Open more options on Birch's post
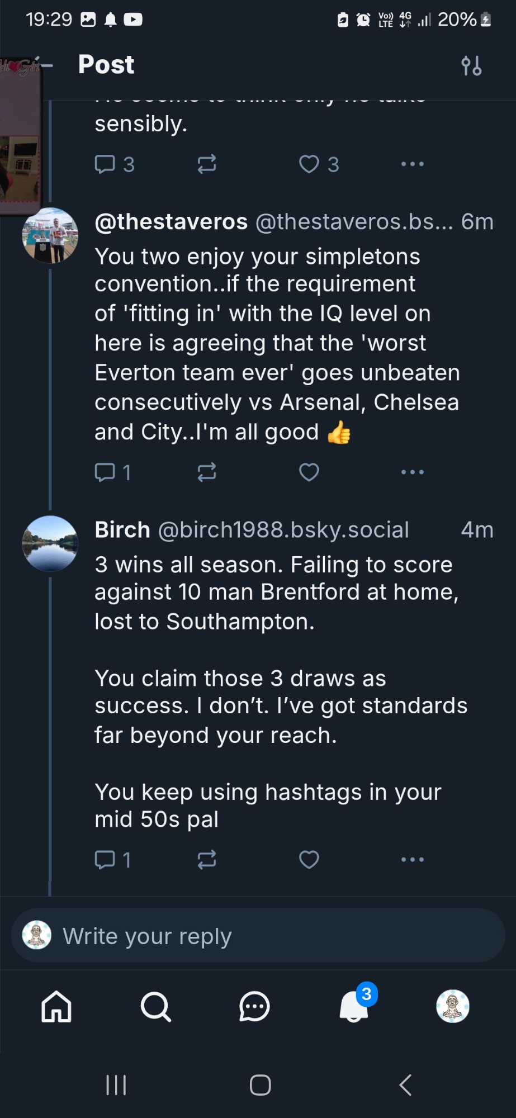This screenshot has width=516, height=1118. (413, 859)
